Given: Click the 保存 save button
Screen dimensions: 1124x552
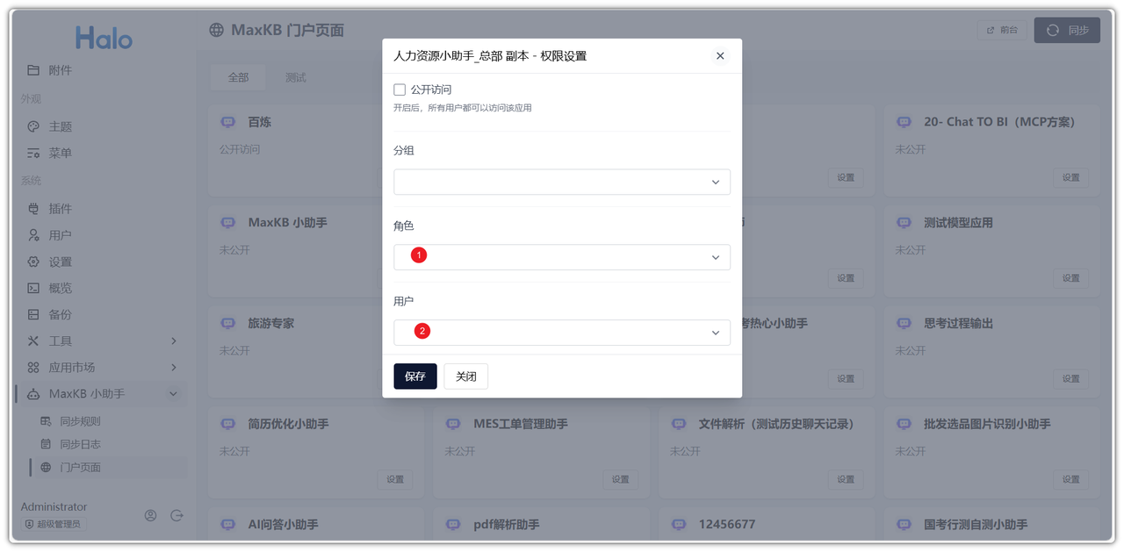Looking at the screenshot, I should (414, 376).
